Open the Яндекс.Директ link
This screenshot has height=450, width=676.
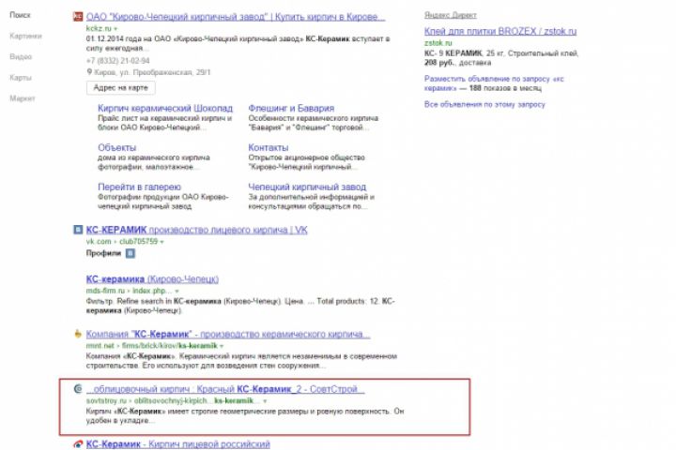[450, 16]
